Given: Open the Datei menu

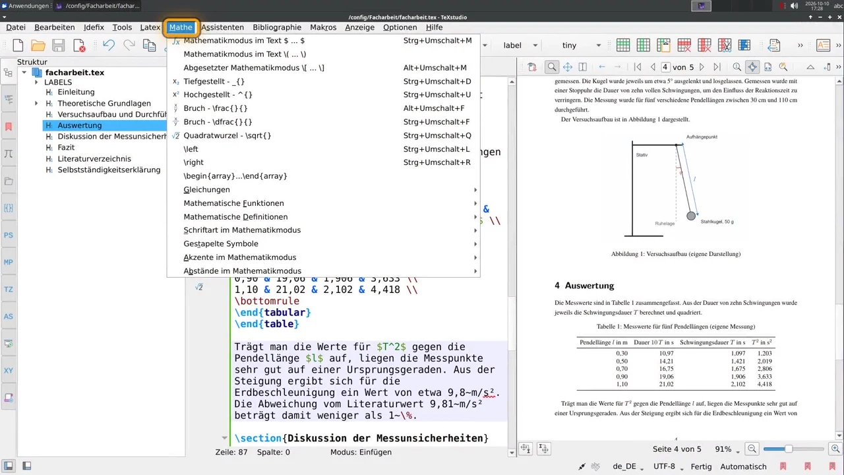Looking at the screenshot, I should click(16, 27).
